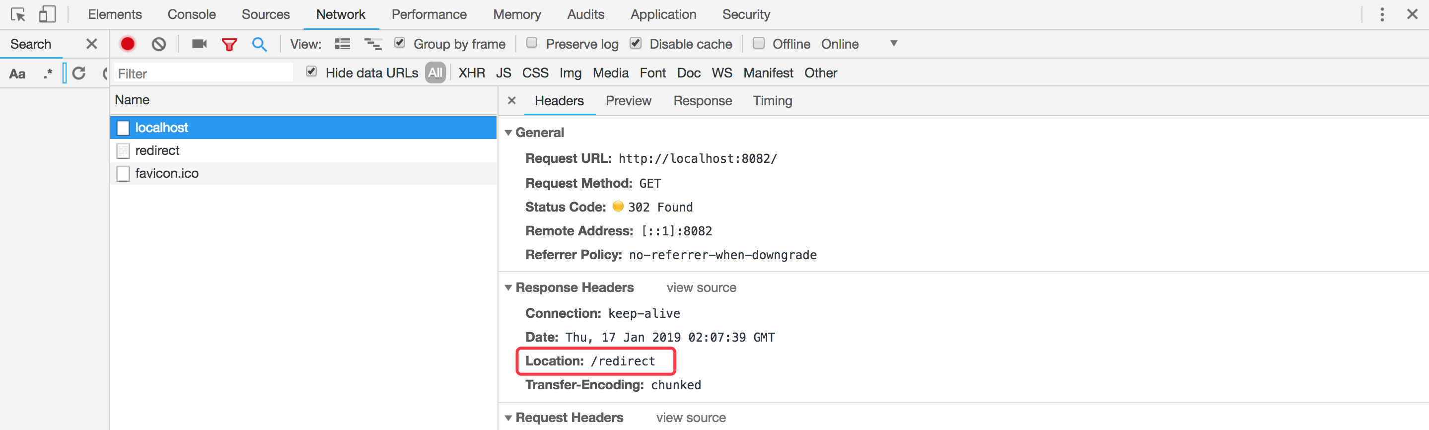Enable the Offline checkbox
Screen dimensions: 1429x430
point(758,43)
